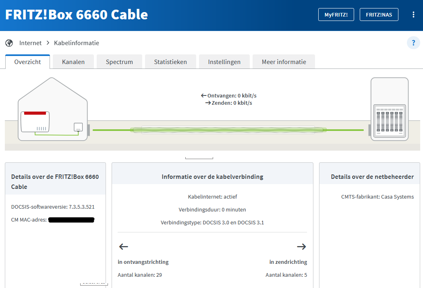Screen dimensions: 423x288
Task: Click the Kabelinformatie breadcrumb text
Action: pos(77,43)
